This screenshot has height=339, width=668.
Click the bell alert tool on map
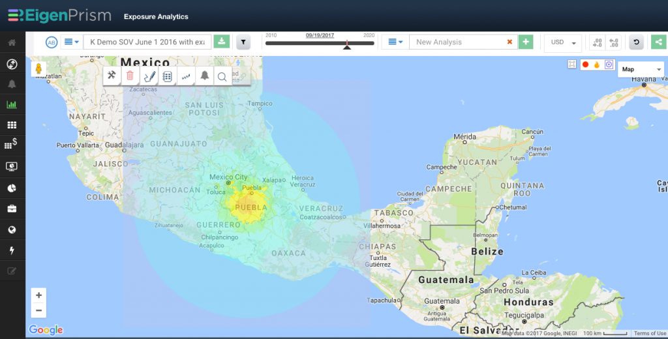pyautogui.click(x=204, y=76)
